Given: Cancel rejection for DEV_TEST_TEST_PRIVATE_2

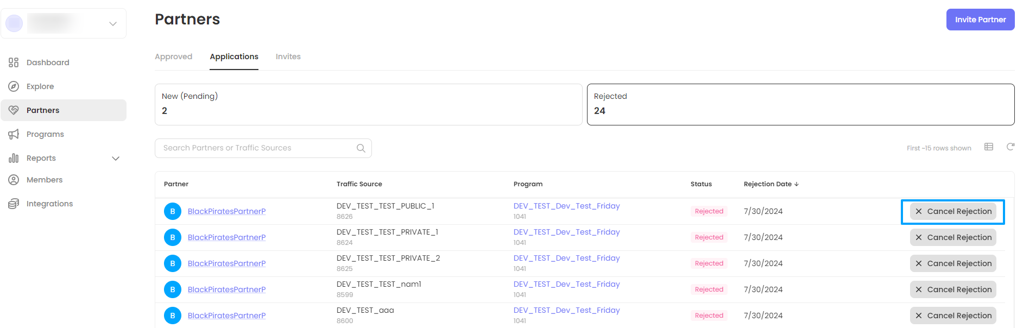Looking at the screenshot, I should (953, 263).
